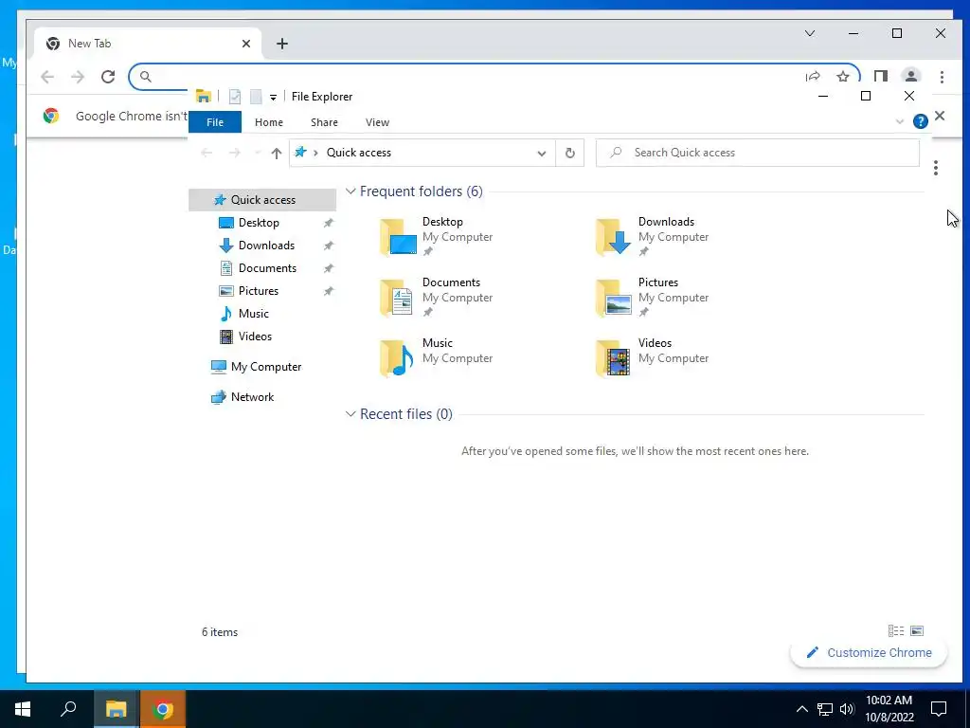
Task: Click File Explorer taskbar icon
Action: (116, 709)
